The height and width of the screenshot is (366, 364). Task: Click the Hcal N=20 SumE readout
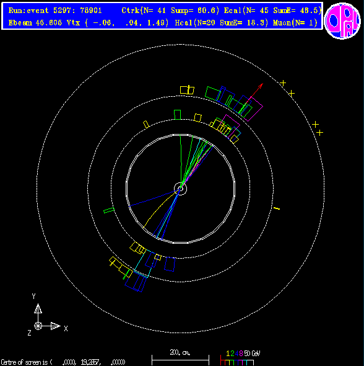[222, 22]
